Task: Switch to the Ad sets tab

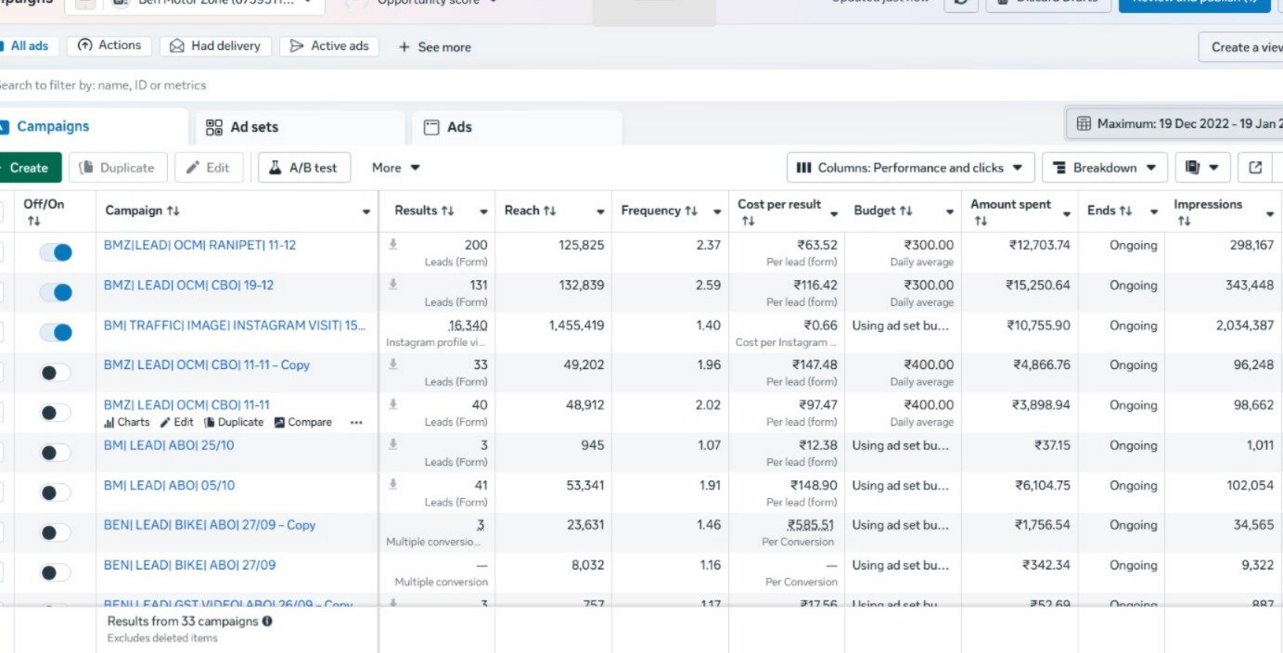Action: [x=253, y=127]
